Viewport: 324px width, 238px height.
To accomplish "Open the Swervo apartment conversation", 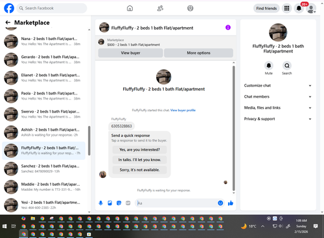I will [43, 114].
